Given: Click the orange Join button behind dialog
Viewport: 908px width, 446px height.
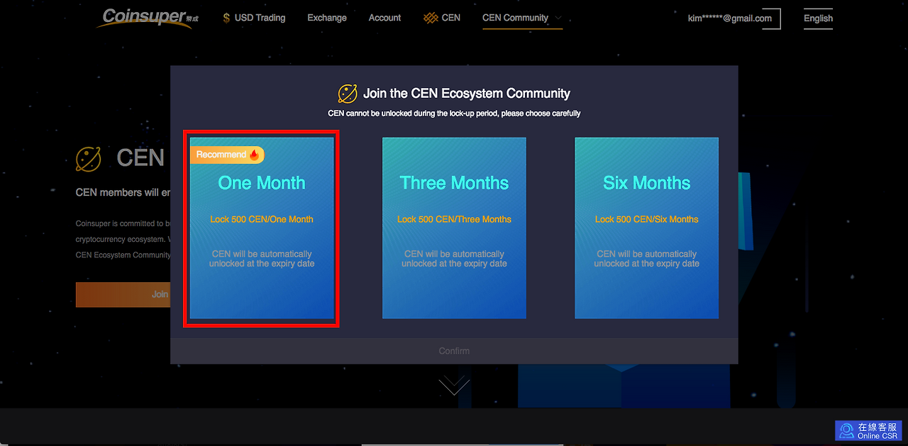Looking at the screenshot, I should 123,294.
